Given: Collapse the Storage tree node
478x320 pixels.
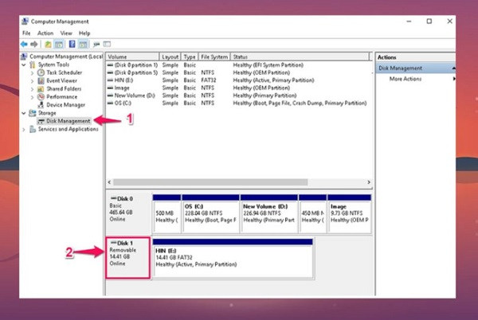Looking at the screenshot, I should (24, 113).
